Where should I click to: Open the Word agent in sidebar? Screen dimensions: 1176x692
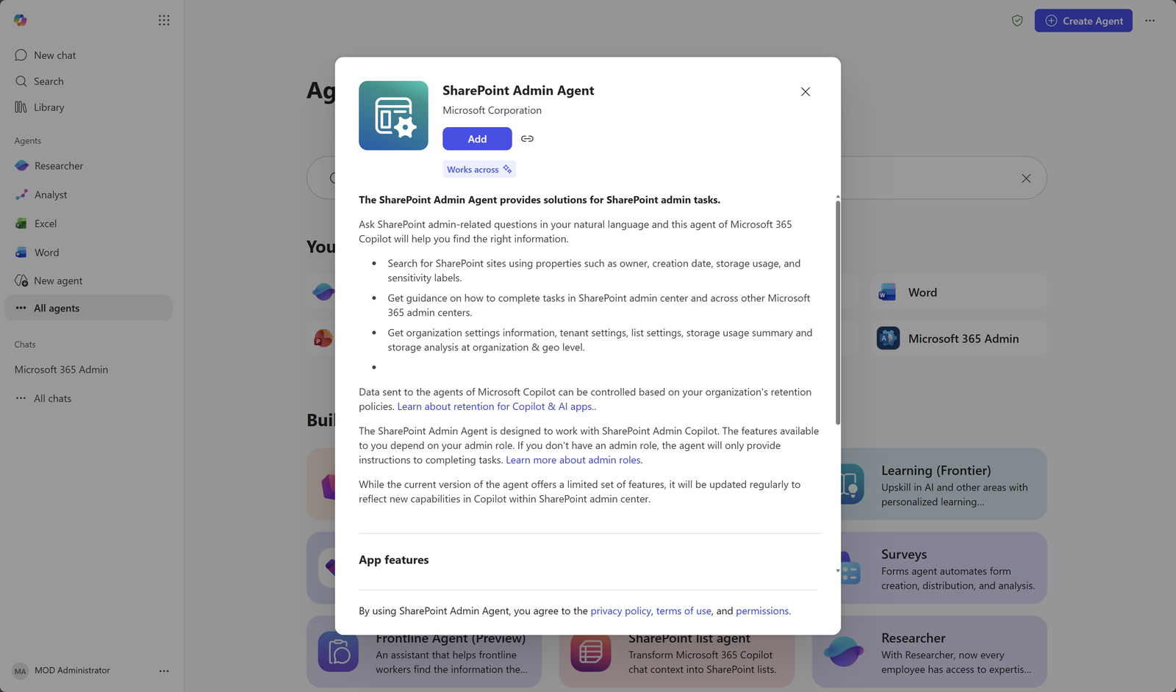(x=88, y=252)
